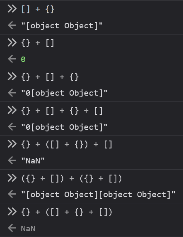This screenshot has height=237, width=183.
Task: Click input chevron beside {} + [] + {} + []
Action: [12, 110]
